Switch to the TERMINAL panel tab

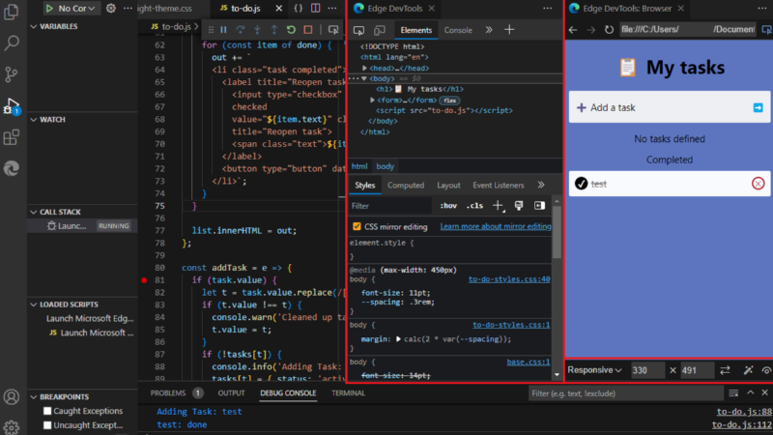(x=348, y=393)
